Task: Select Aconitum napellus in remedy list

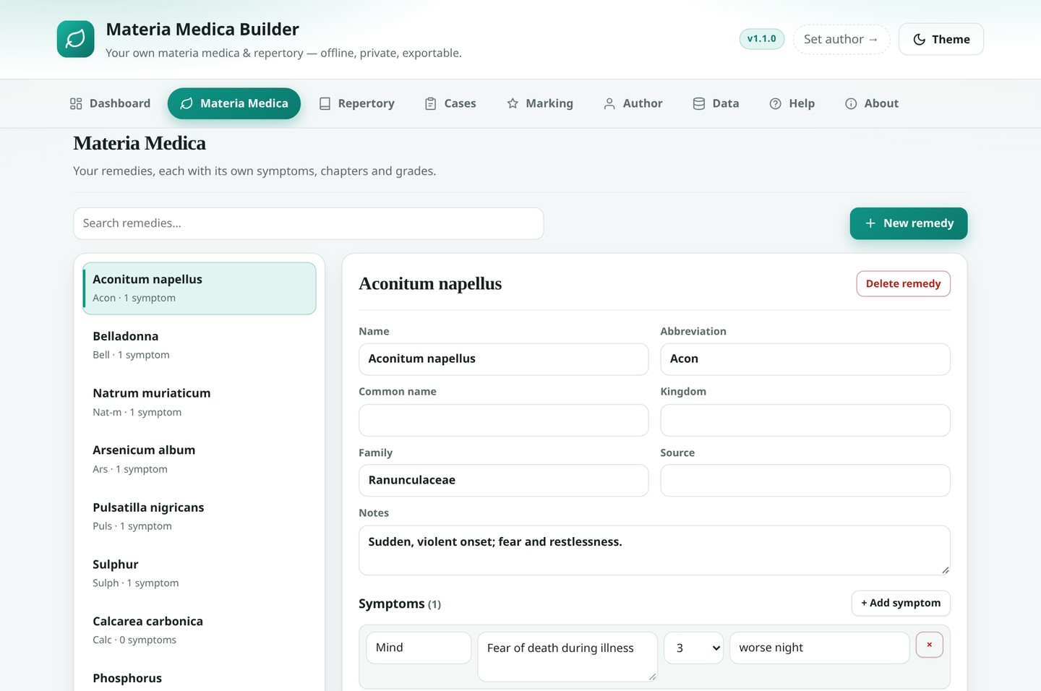Action: pyautogui.click(x=200, y=288)
